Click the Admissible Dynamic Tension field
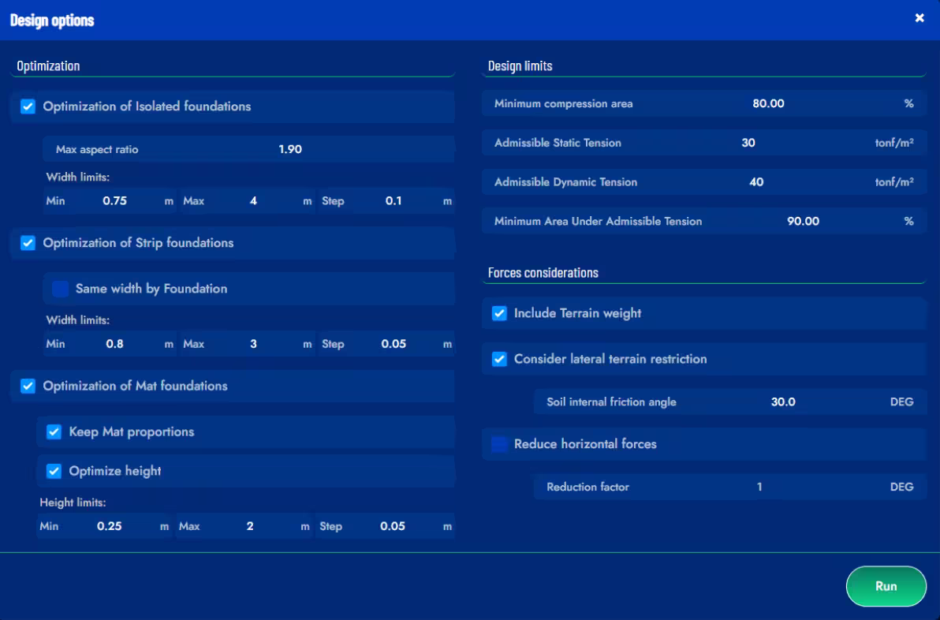This screenshot has width=940, height=620. point(755,181)
